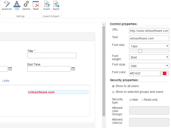Open the red font color swatch

[x=165, y=73]
